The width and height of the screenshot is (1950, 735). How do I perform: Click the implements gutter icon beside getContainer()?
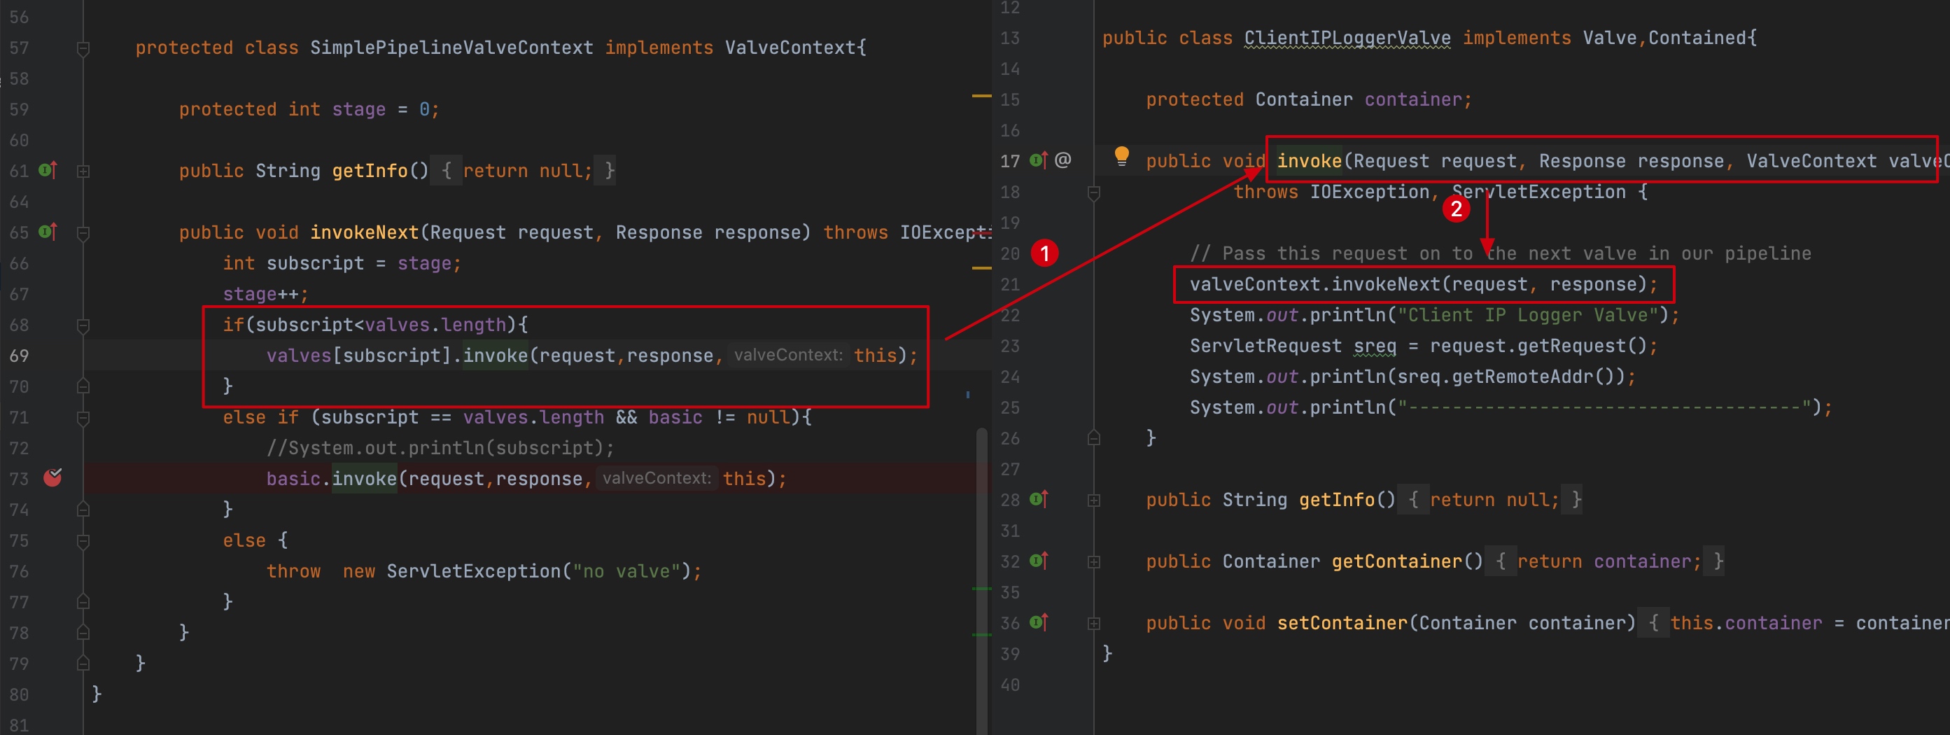click(x=1039, y=561)
